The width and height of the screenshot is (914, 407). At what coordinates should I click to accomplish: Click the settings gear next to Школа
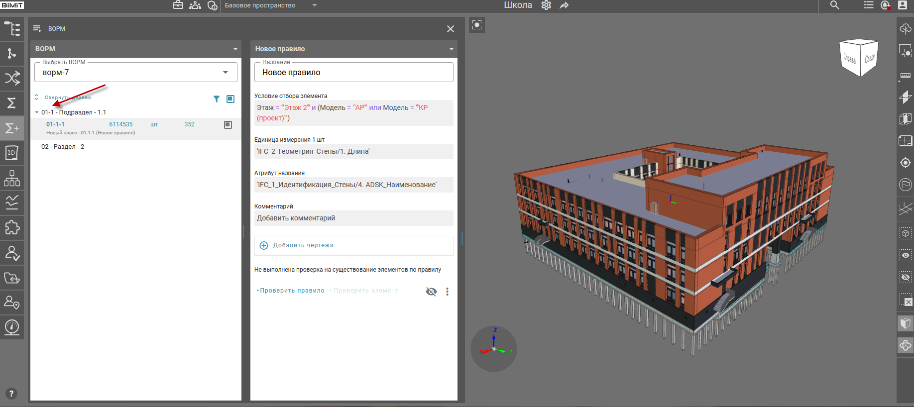pos(546,5)
